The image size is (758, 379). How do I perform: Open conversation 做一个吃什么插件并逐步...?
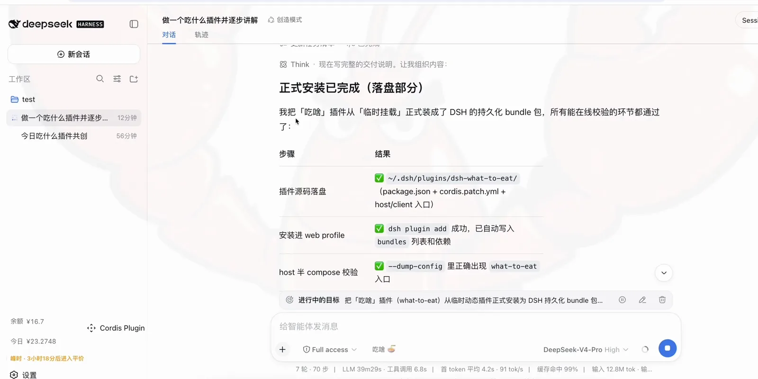click(74, 117)
